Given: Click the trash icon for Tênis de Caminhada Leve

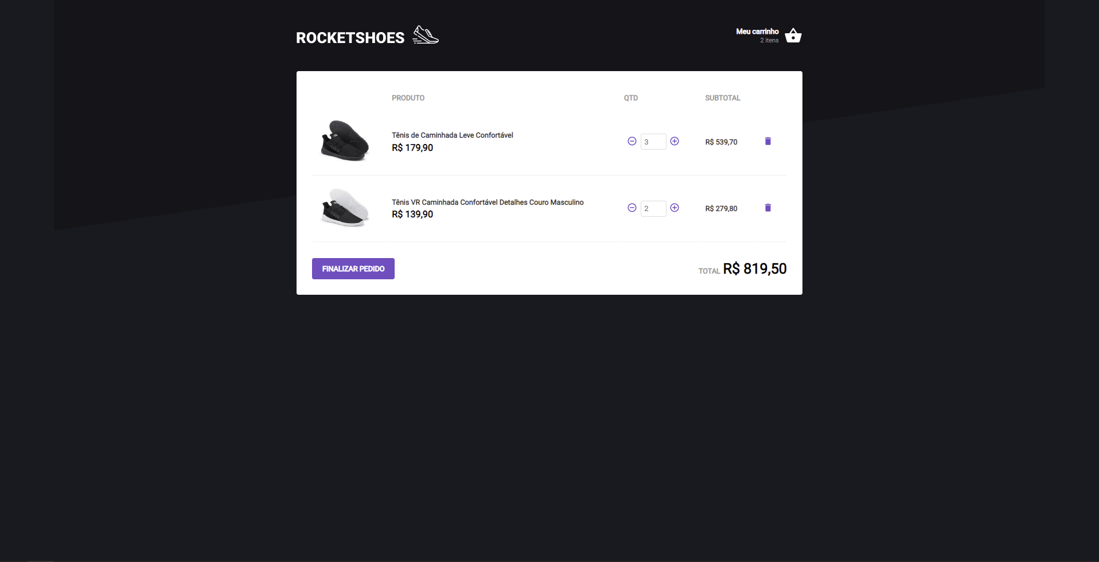Looking at the screenshot, I should point(768,141).
